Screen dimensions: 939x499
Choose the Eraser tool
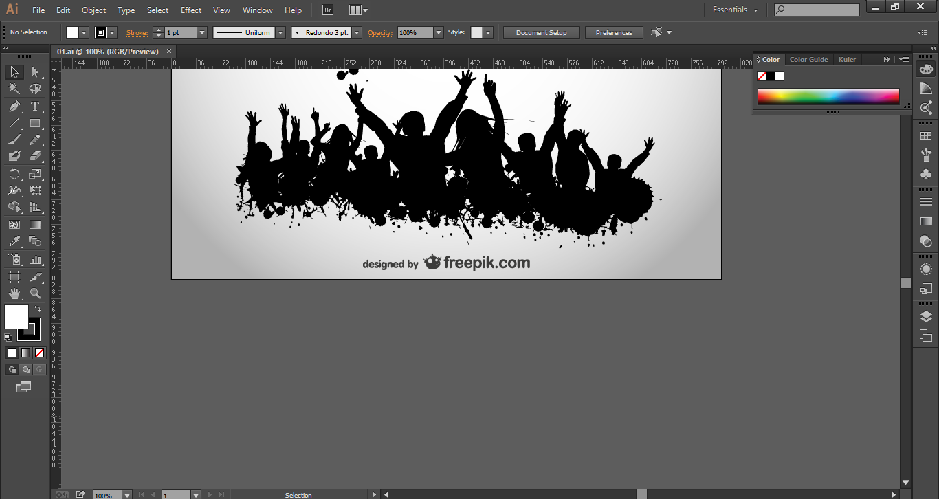35,157
